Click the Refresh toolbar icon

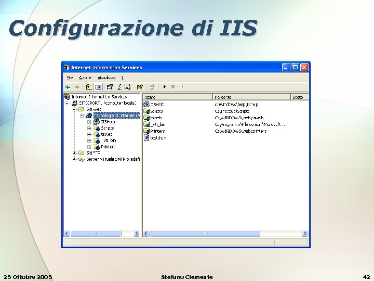pyautogui.click(x=119, y=87)
